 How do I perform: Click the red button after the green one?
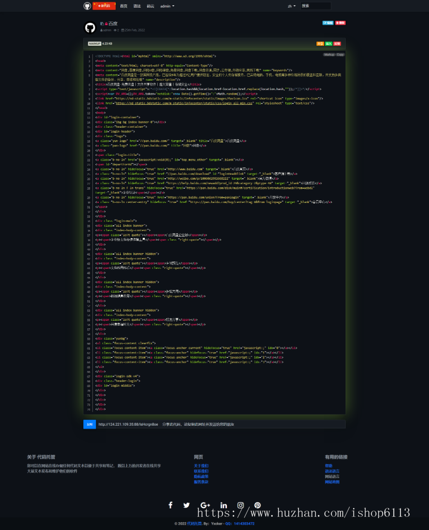(x=337, y=43)
